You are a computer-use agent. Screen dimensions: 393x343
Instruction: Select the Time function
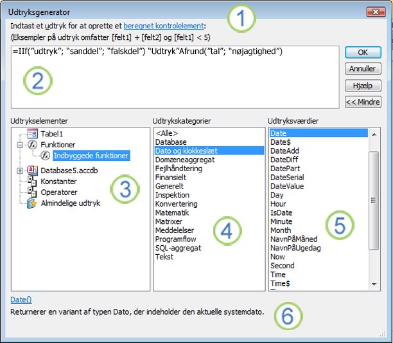tap(319, 274)
